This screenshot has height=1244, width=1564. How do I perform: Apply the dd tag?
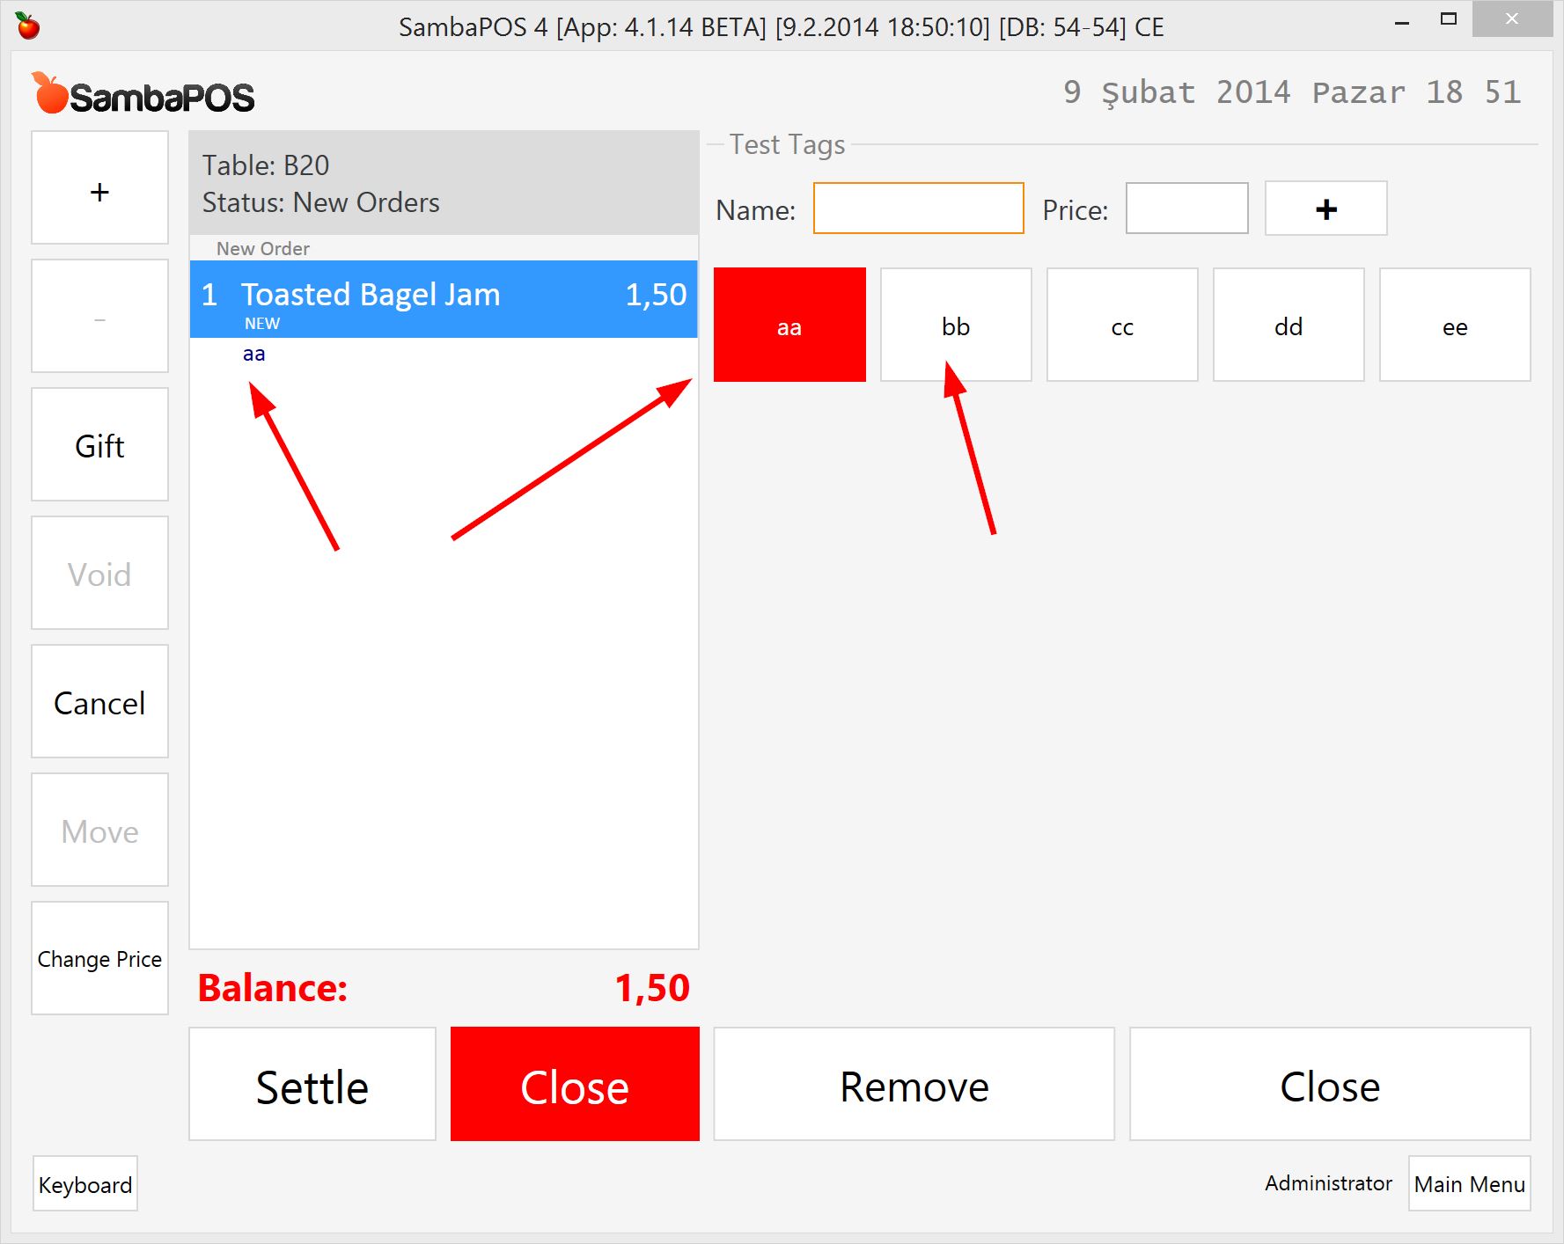click(x=1288, y=324)
